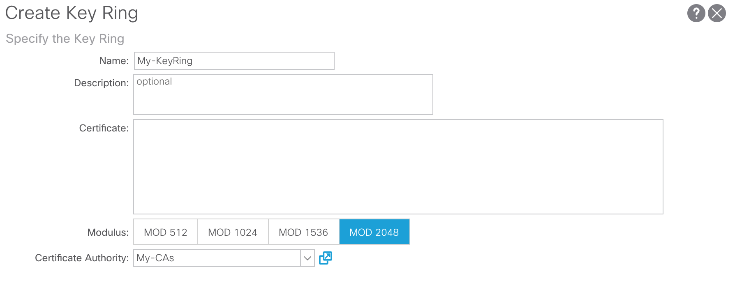Screen dimensions: 735x290
Task: Open the help icon for Key Ring
Action: coord(696,13)
